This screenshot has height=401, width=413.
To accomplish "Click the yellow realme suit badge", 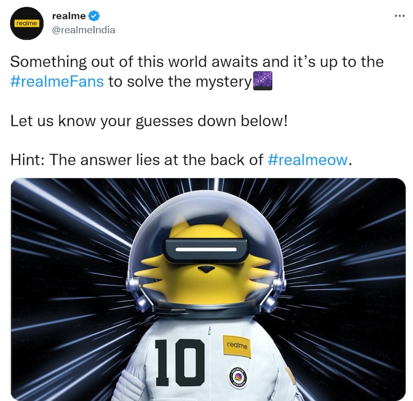I will (237, 346).
